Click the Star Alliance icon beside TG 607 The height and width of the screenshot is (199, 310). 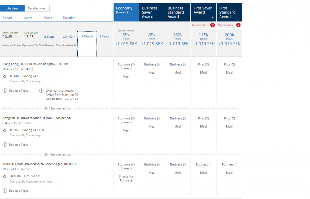coord(5,76)
